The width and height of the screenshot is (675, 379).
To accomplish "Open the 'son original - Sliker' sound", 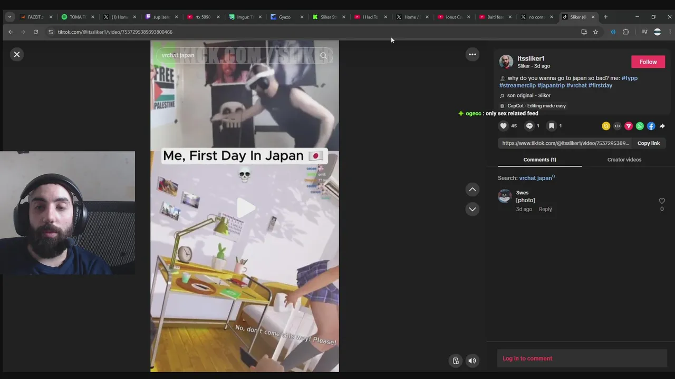I will coord(528,95).
